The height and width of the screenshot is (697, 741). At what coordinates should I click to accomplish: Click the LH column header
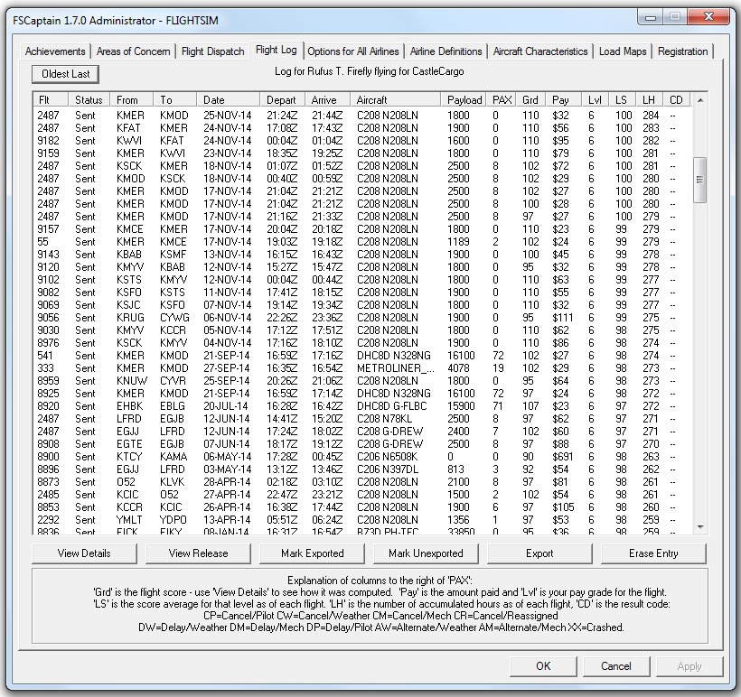pyautogui.click(x=650, y=99)
